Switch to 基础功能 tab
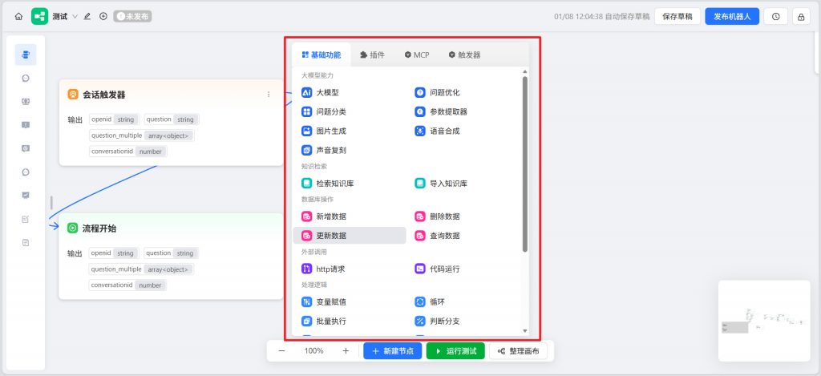The width and height of the screenshot is (821, 376). 321,55
